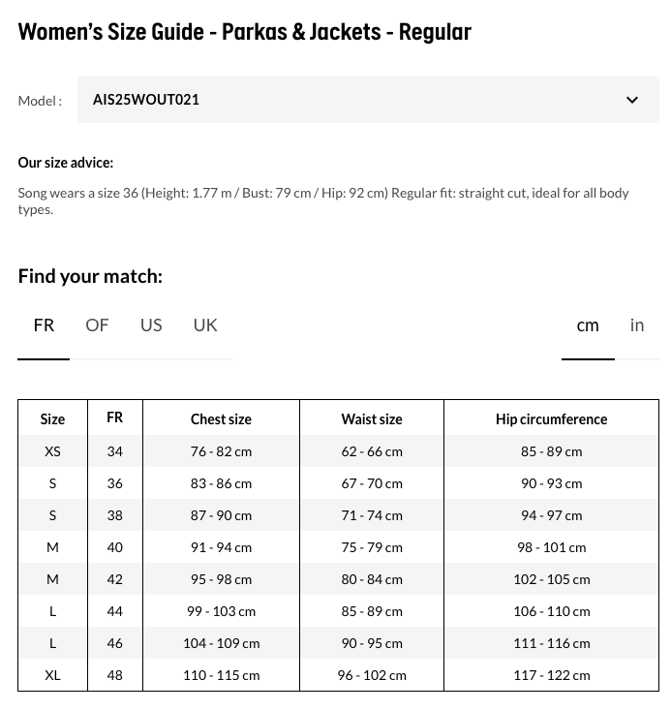Select the in unit toggle
This screenshot has height=711, width=671.
[637, 325]
